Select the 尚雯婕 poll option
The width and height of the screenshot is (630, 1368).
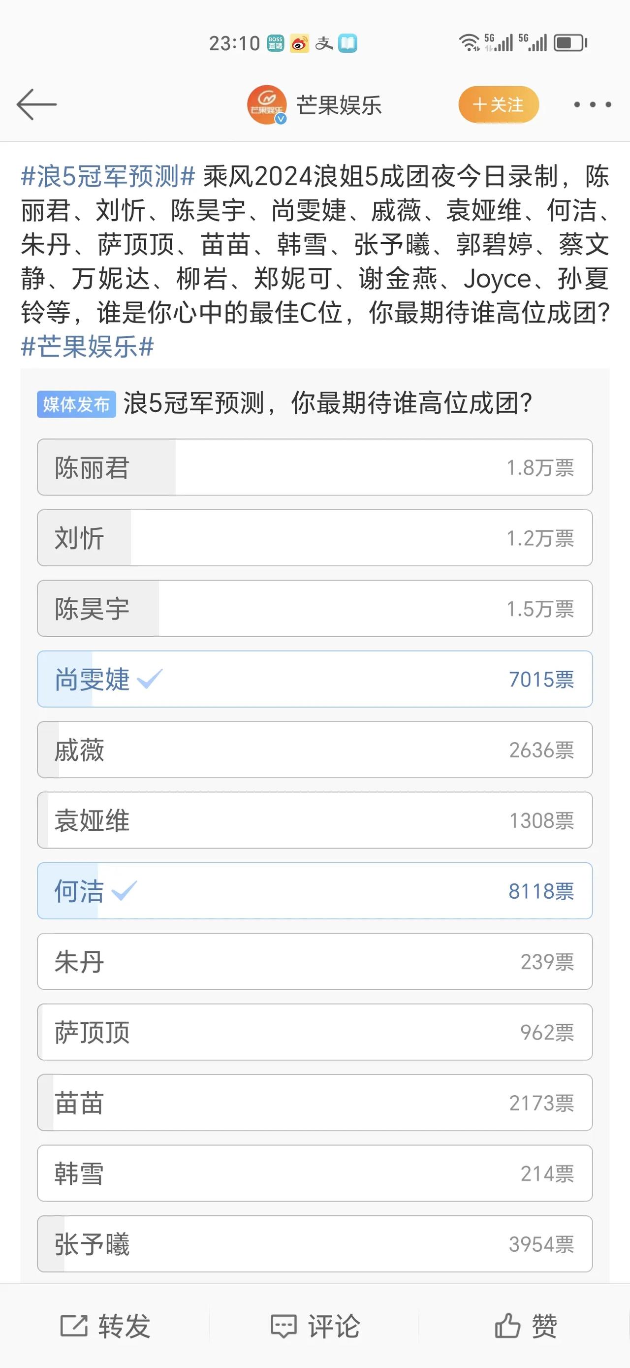pyautogui.click(x=315, y=679)
